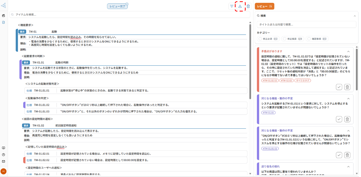Screen dimensions: 361x177
Task: Click the document icon in the left sidebar
Action: pos(3,23)
